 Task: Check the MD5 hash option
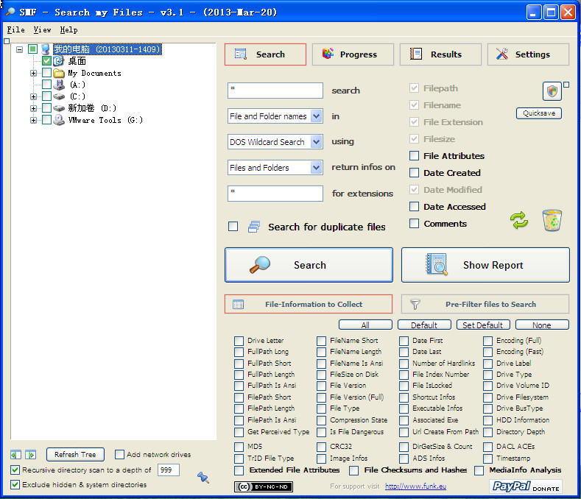click(239, 447)
